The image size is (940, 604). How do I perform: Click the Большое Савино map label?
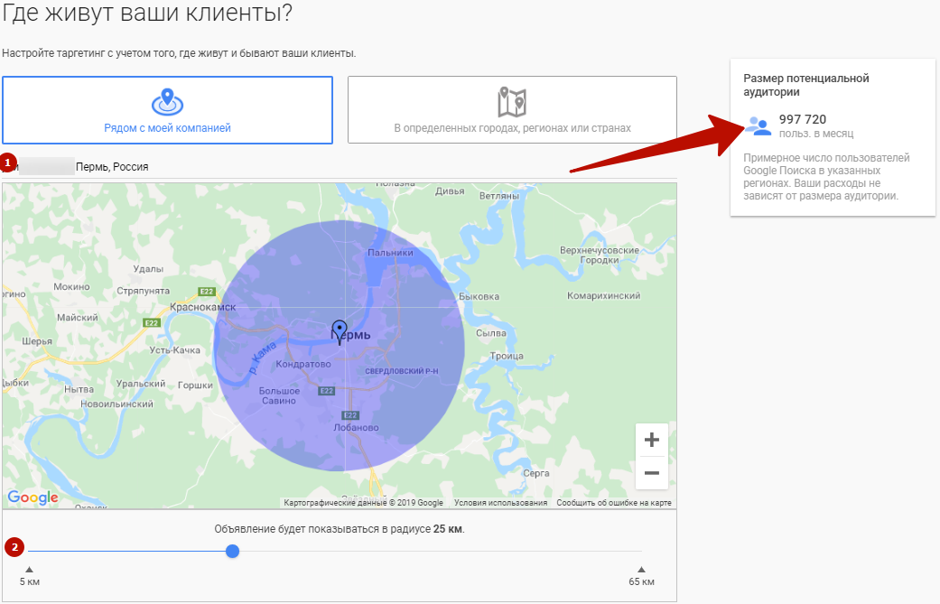(279, 395)
